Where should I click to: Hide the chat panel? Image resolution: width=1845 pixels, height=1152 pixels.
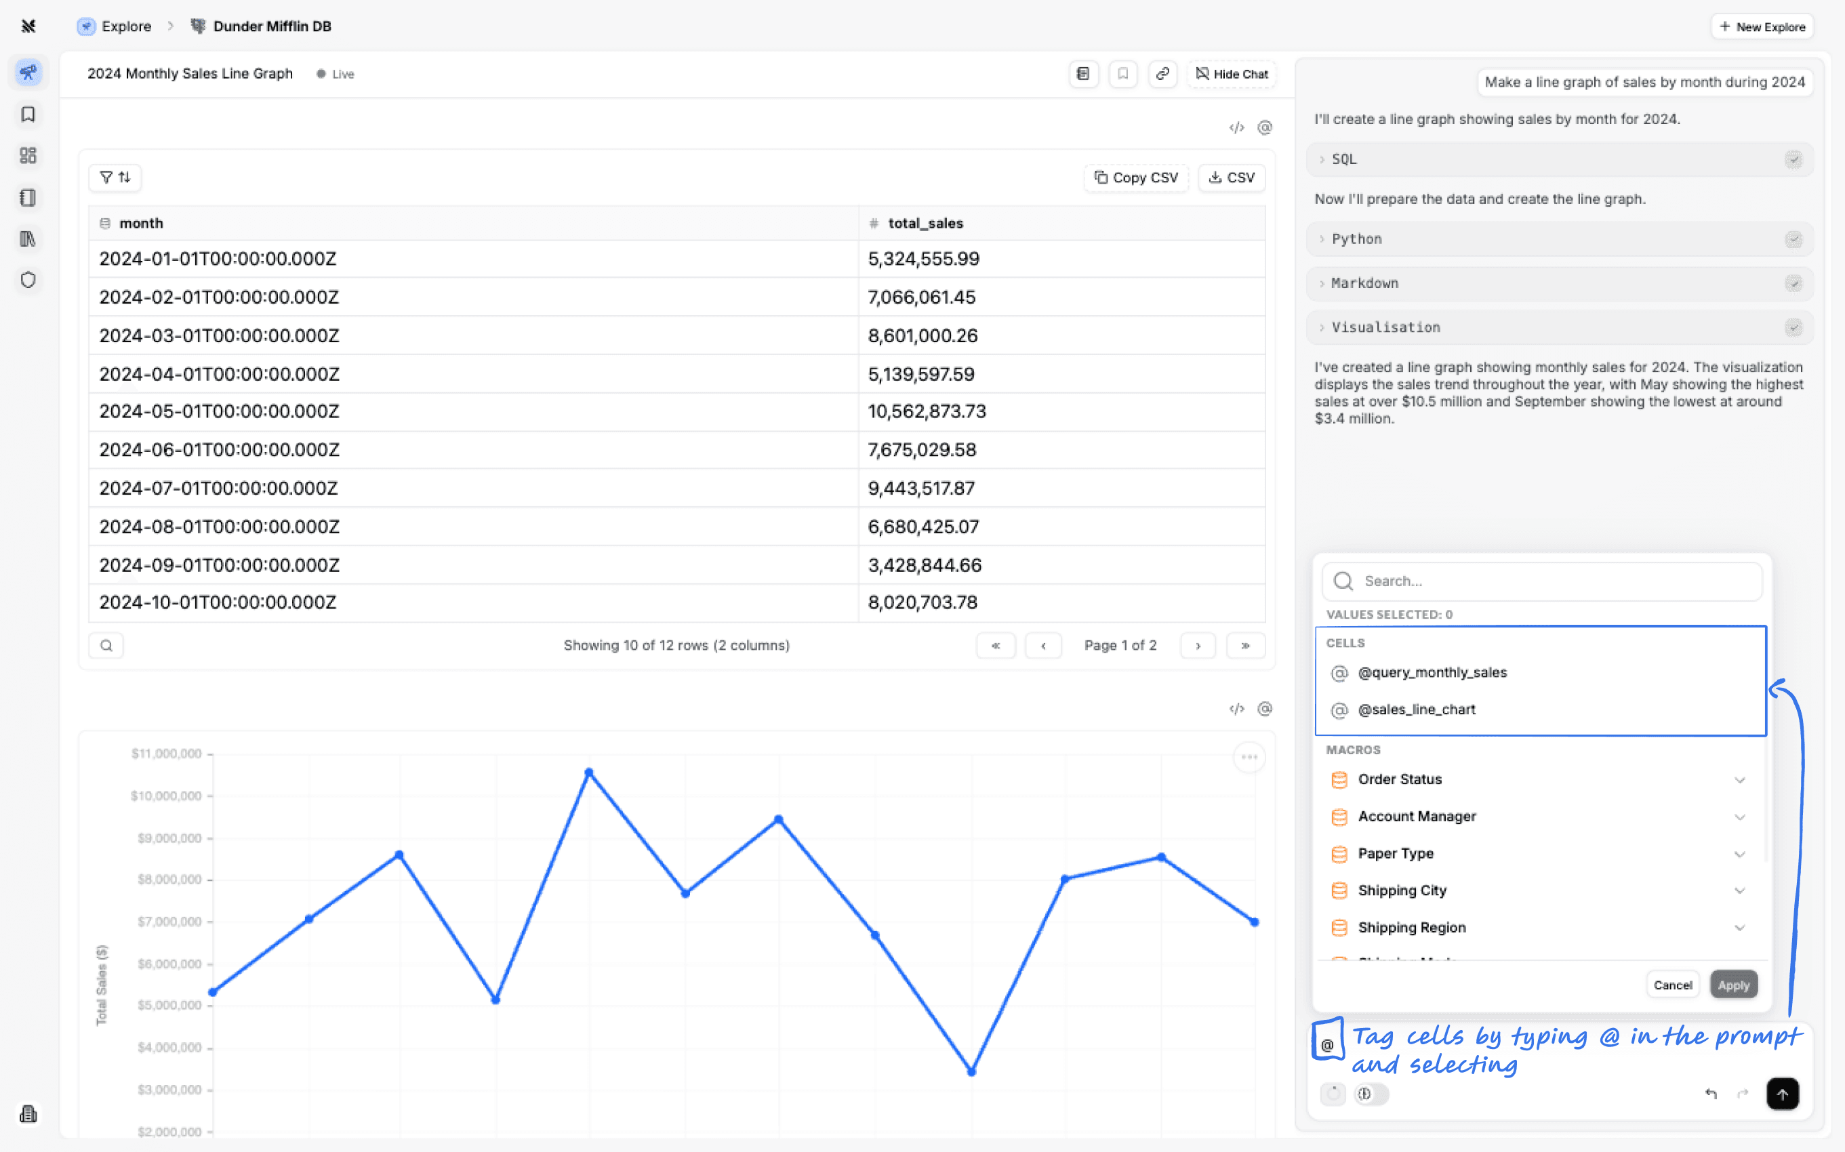pos(1231,74)
